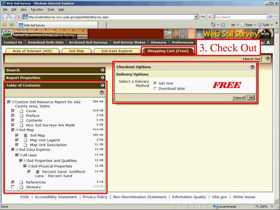Select the Shopping Cart (Free) tab
Viewport: 280px width, 210px height.
tap(168, 51)
